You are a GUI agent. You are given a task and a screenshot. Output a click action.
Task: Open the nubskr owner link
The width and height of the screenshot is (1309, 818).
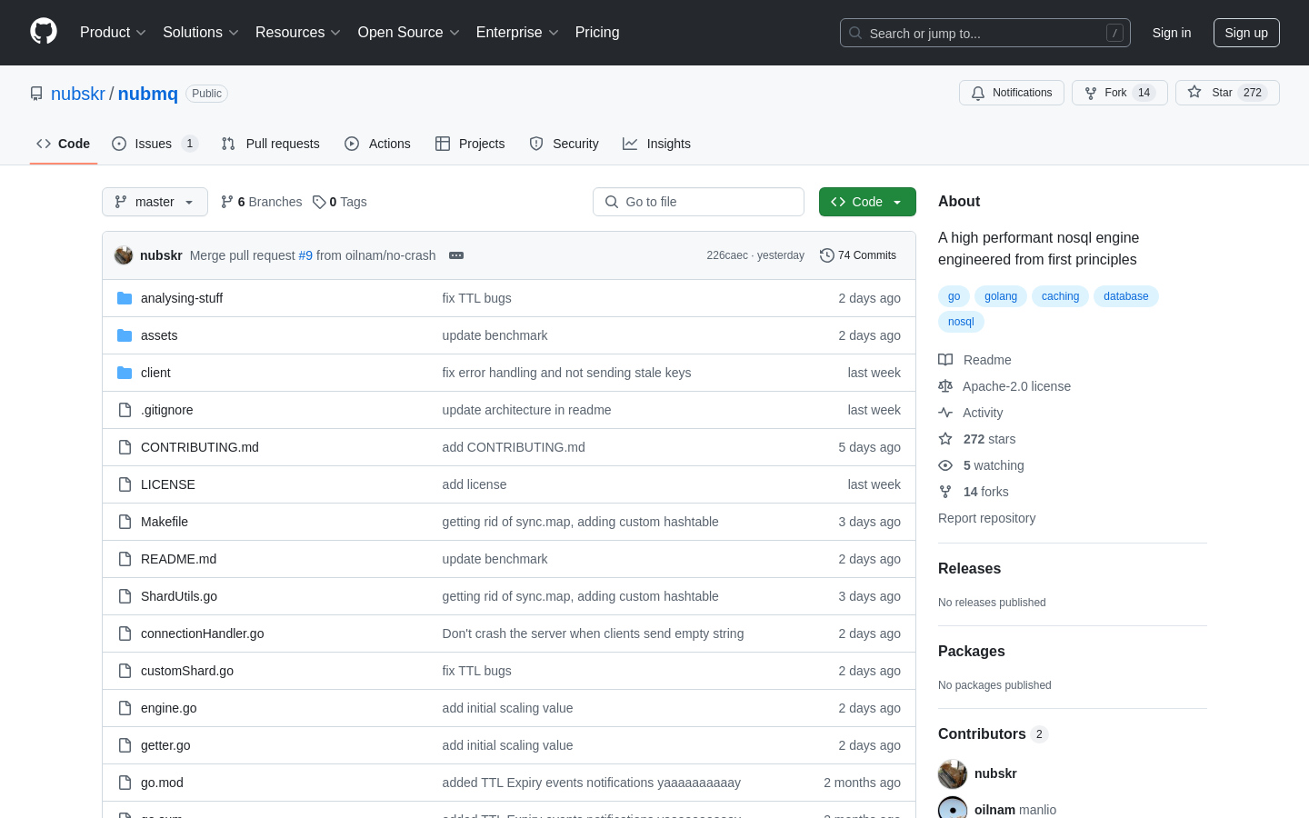78,94
